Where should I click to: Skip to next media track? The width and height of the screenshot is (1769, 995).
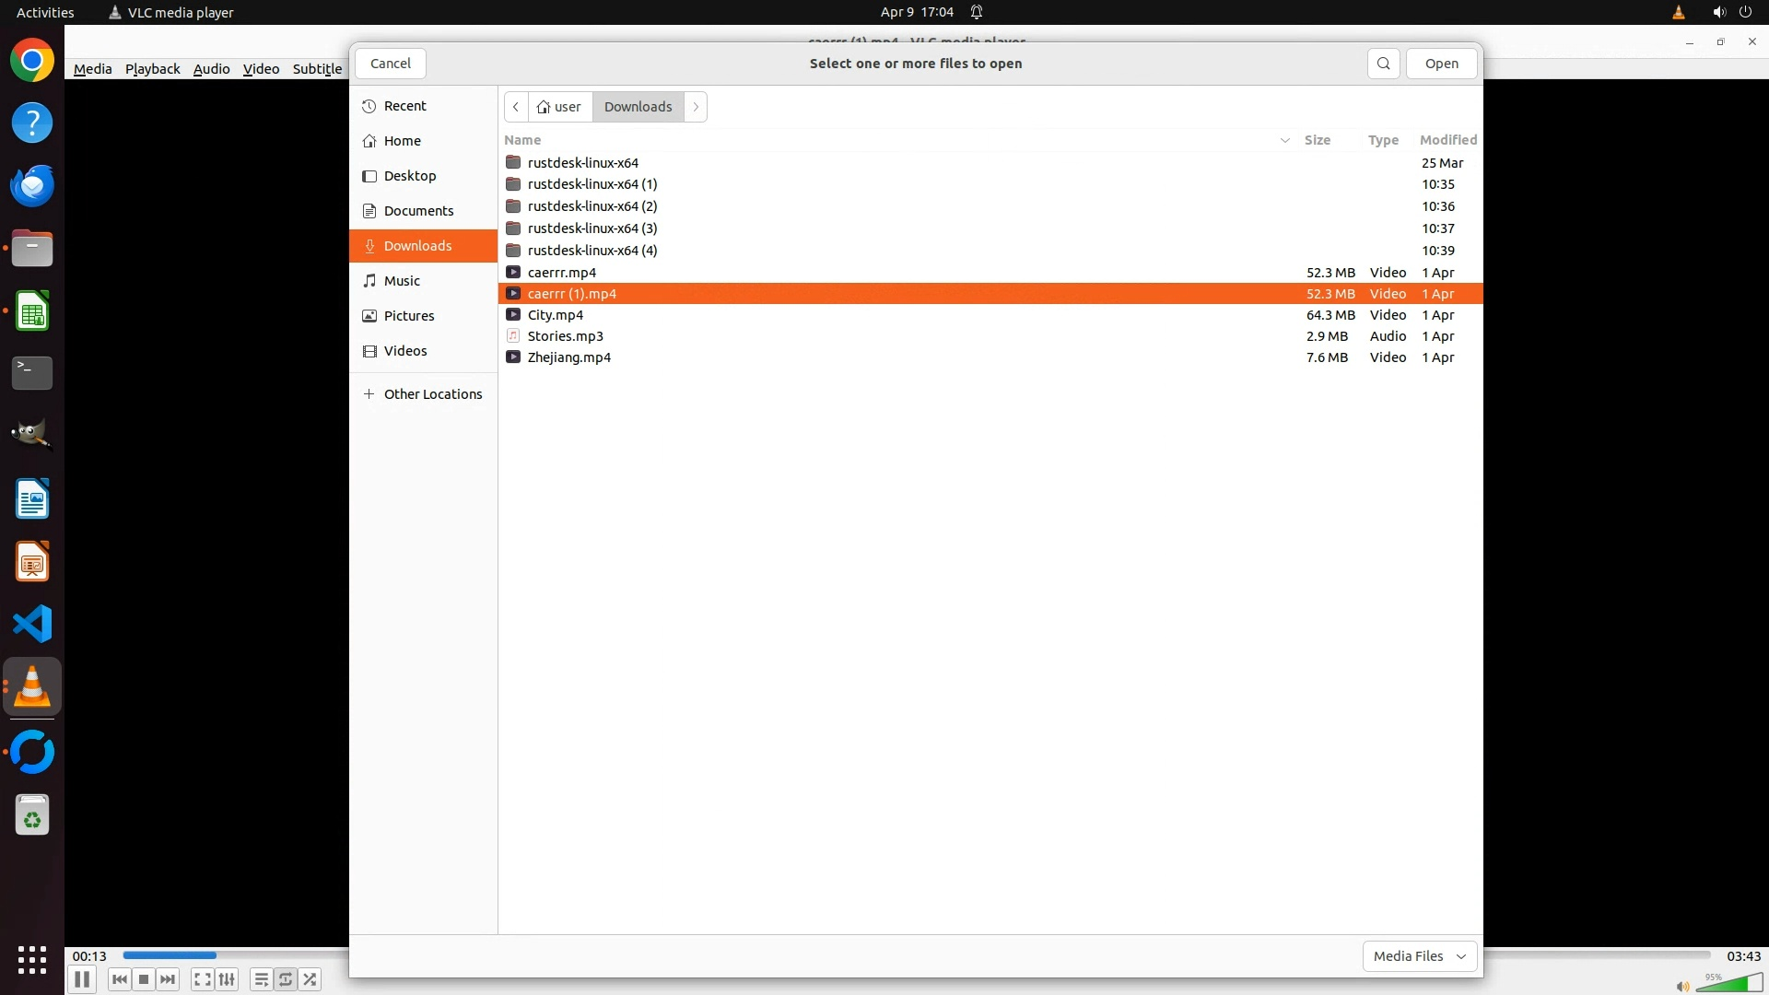168,979
